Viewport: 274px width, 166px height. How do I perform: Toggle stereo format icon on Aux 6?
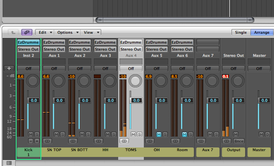tap(175, 141)
